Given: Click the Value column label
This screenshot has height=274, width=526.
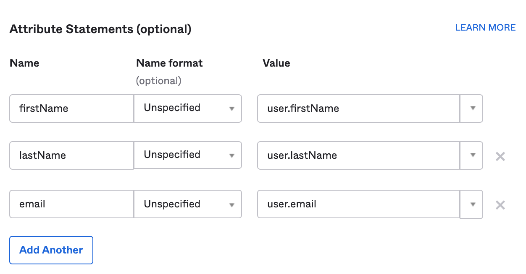Looking at the screenshot, I should point(276,63).
